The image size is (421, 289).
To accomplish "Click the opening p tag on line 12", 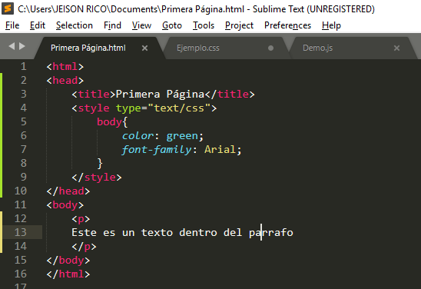I will pyautogui.click(x=81, y=218).
